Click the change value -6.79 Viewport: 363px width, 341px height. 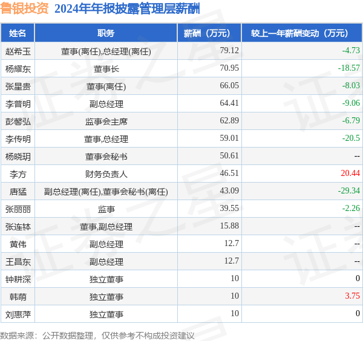point(351,120)
